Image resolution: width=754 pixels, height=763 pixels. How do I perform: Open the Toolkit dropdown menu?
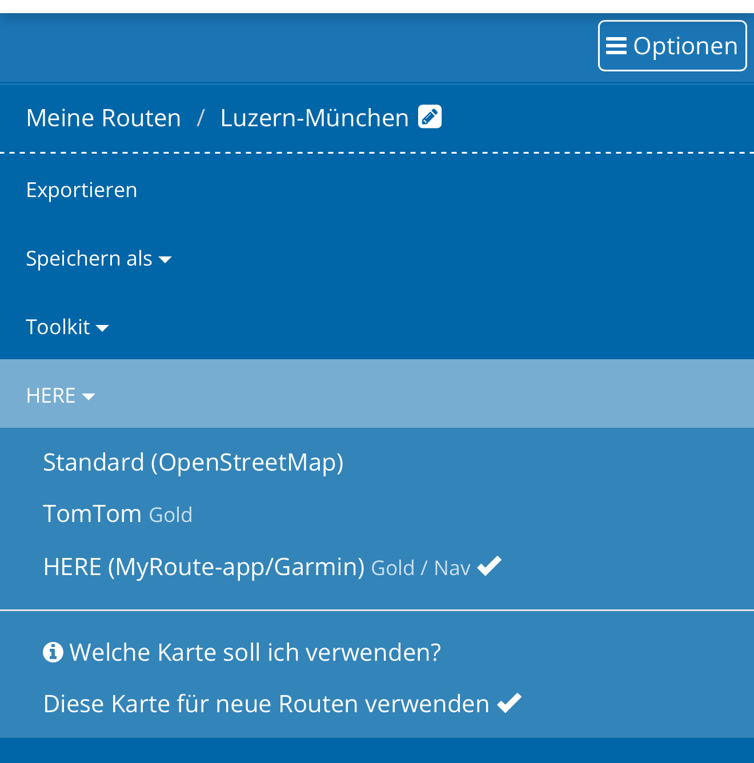67,327
